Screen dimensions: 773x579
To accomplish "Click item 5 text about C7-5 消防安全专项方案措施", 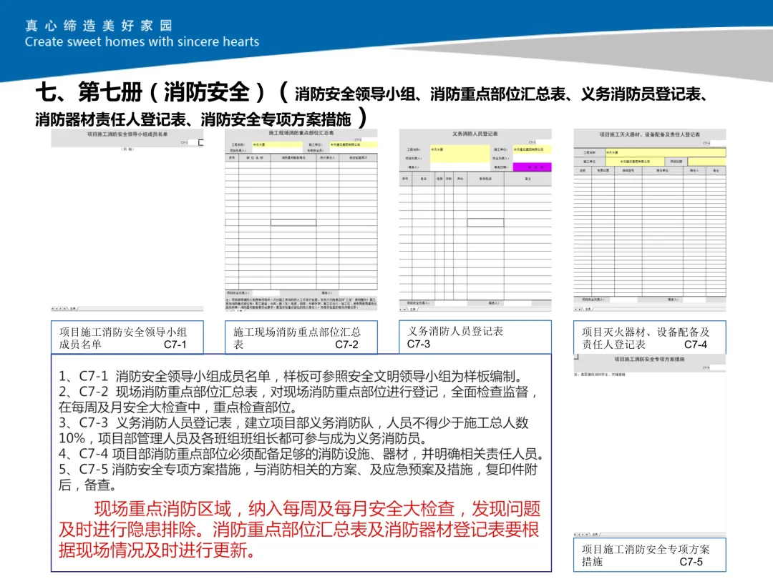I will pyautogui.click(x=298, y=477).
